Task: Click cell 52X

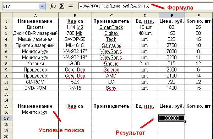Action: (x=75, y=82)
